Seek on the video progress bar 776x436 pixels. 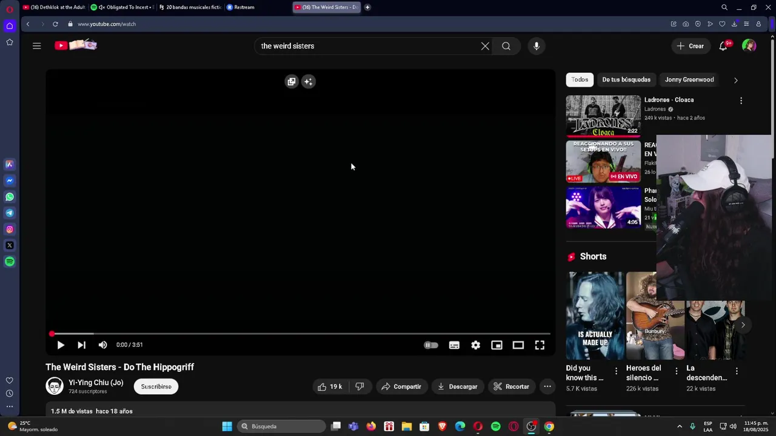click(301, 334)
